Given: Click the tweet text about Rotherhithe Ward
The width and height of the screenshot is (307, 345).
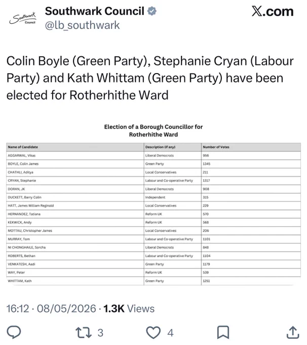Looking at the screenshot, I should (150, 78).
